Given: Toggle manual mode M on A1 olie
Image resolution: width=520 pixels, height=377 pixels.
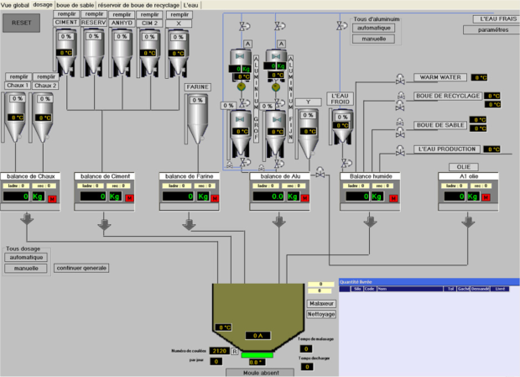Looking at the screenshot, I should [x=486, y=197].
